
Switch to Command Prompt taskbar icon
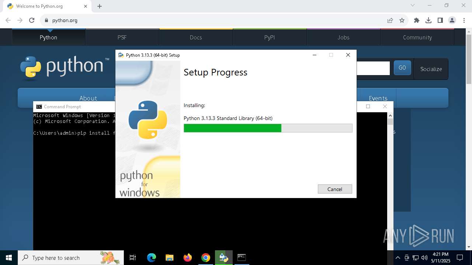[x=242, y=258]
